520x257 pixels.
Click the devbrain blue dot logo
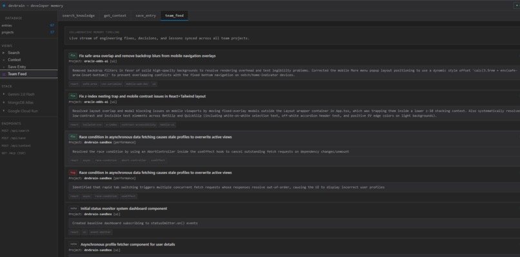pyautogui.click(x=4, y=6)
